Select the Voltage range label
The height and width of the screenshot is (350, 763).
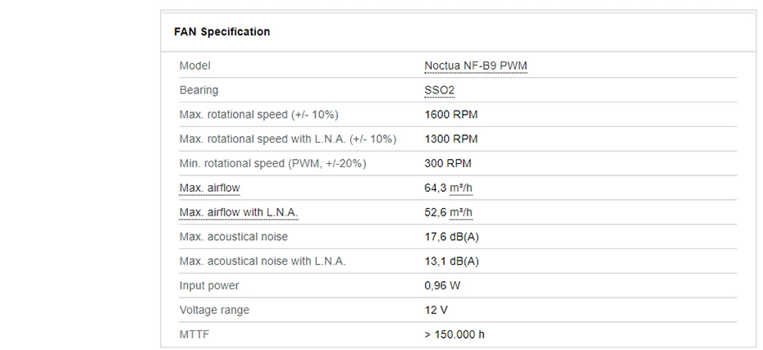click(x=214, y=311)
